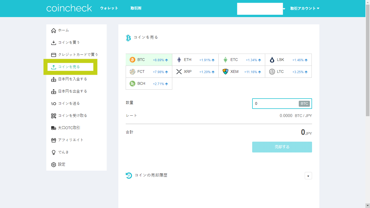The image size is (370, 208).
Task: Select ETH coin tile
Action: [195, 60]
